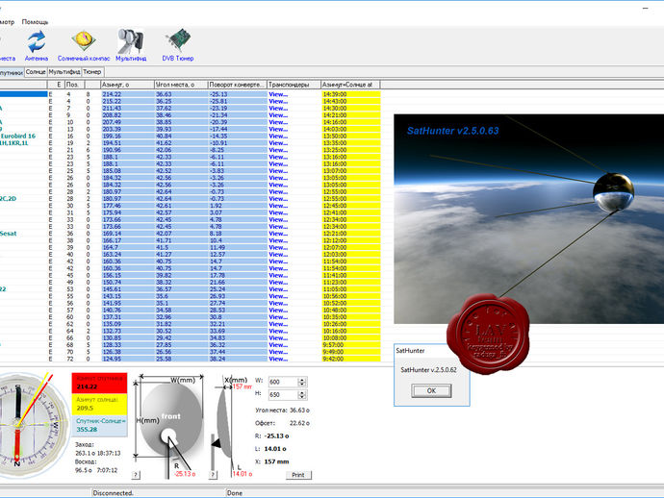This screenshot has height=498, width=664.
Task: Switch to the Тюнер tab
Action: [x=91, y=72]
